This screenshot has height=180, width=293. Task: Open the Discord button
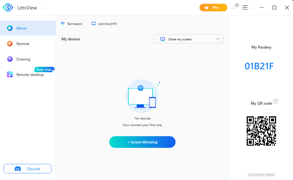tap(27, 169)
